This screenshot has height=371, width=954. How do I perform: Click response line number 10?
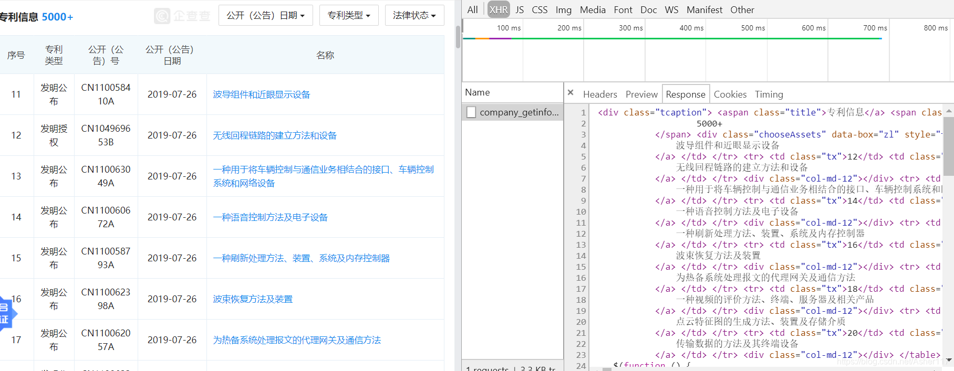pyautogui.click(x=581, y=211)
